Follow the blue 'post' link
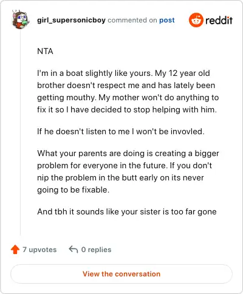243x294 pixels. pyautogui.click(x=167, y=20)
